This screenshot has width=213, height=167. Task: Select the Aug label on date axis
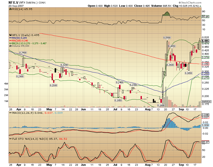148,109
